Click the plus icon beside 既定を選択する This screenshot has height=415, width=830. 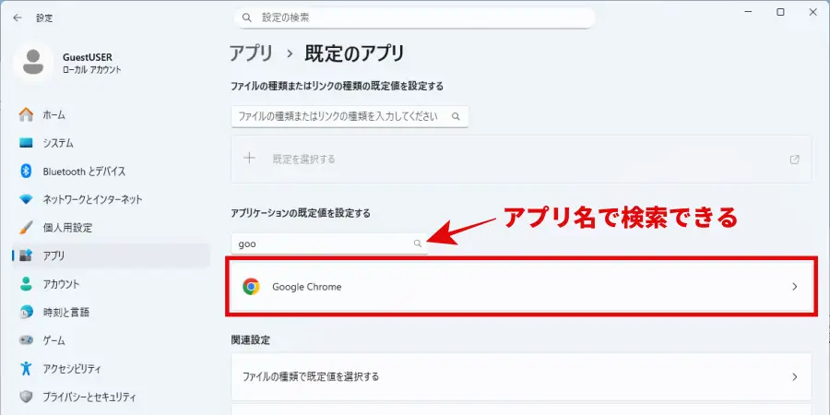click(249, 159)
